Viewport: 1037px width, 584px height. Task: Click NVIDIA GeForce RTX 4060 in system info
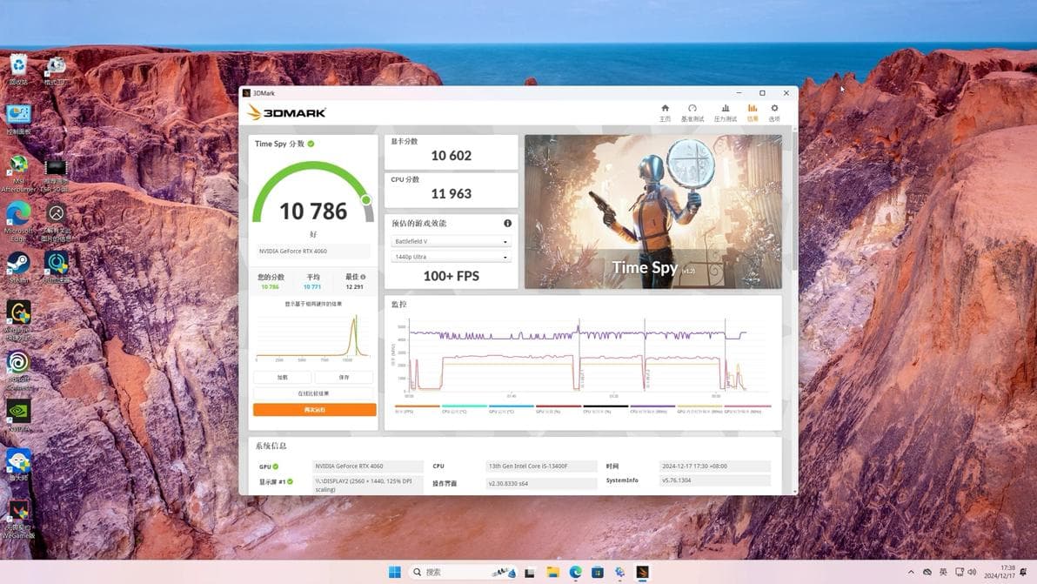click(x=368, y=467)
